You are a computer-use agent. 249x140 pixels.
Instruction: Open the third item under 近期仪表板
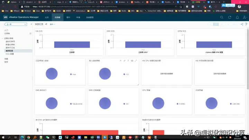[10, 48]
